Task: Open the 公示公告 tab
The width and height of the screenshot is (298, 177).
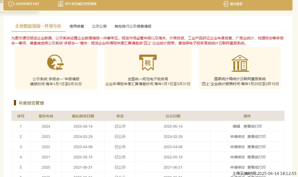Action: click(99, 26)
